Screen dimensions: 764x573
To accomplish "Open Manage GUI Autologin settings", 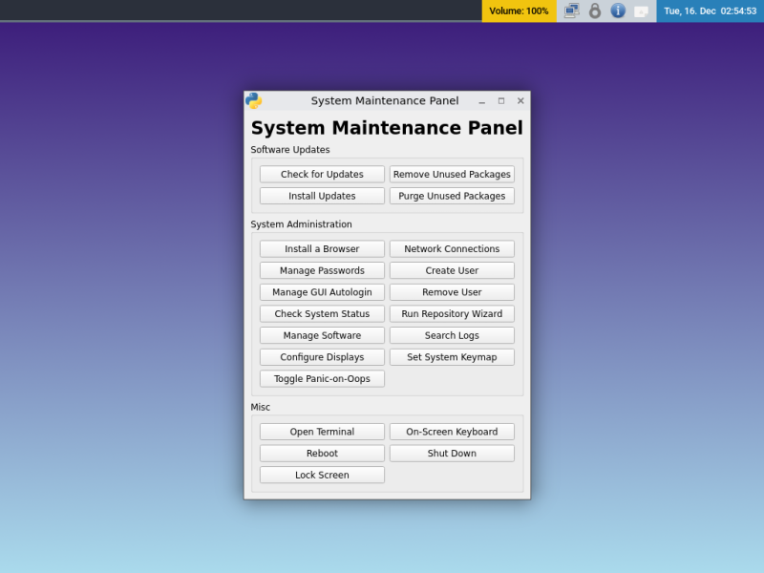I will pos(322,291).
